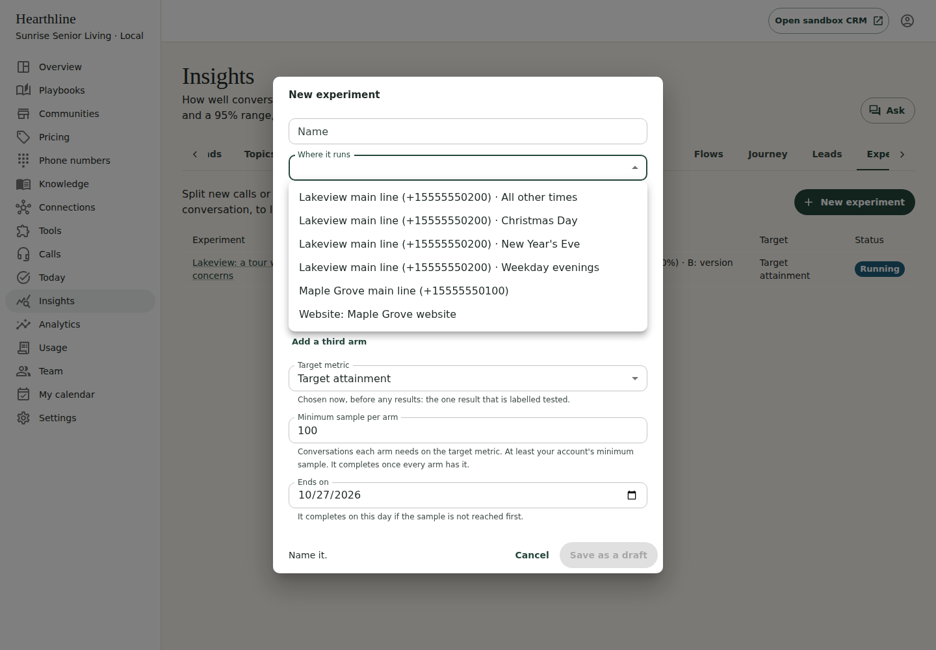The image size is (936, 650).
Task: Click the experiment Name input field
Action: coord(468,131)
